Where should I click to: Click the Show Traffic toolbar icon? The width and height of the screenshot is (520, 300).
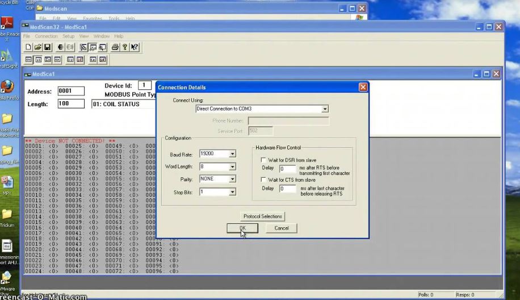(x=102, y=47)
